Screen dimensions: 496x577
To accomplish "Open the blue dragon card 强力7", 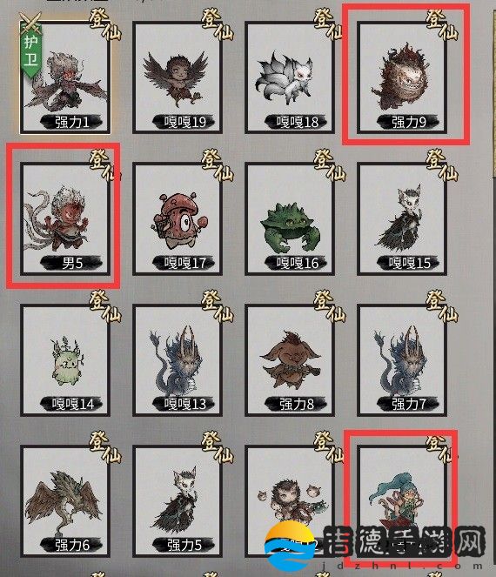I will tap(402, 360).
